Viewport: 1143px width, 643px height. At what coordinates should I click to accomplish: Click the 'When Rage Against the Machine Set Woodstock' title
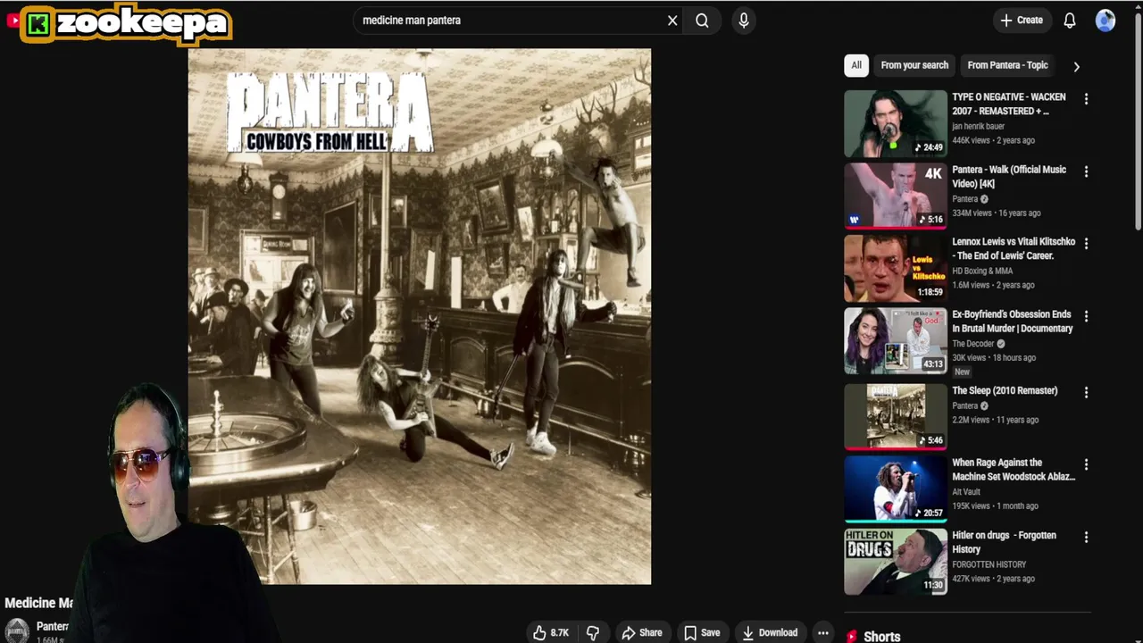[x=1014, y=470]
